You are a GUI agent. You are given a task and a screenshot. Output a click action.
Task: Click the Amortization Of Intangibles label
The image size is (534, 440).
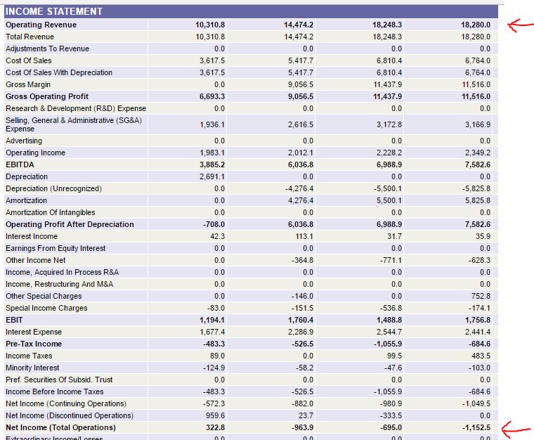coord(50,212)
